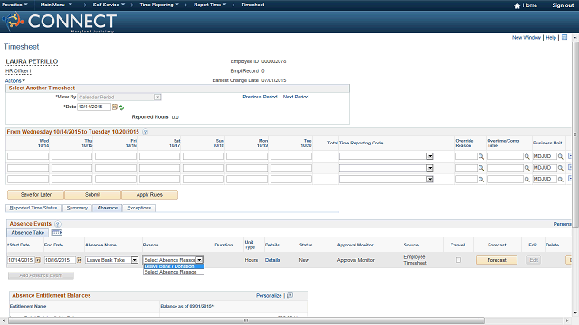Viewport: 579px width, 325px height.
Task: Open the Main Menu dropdown
Action: point(56,5)
